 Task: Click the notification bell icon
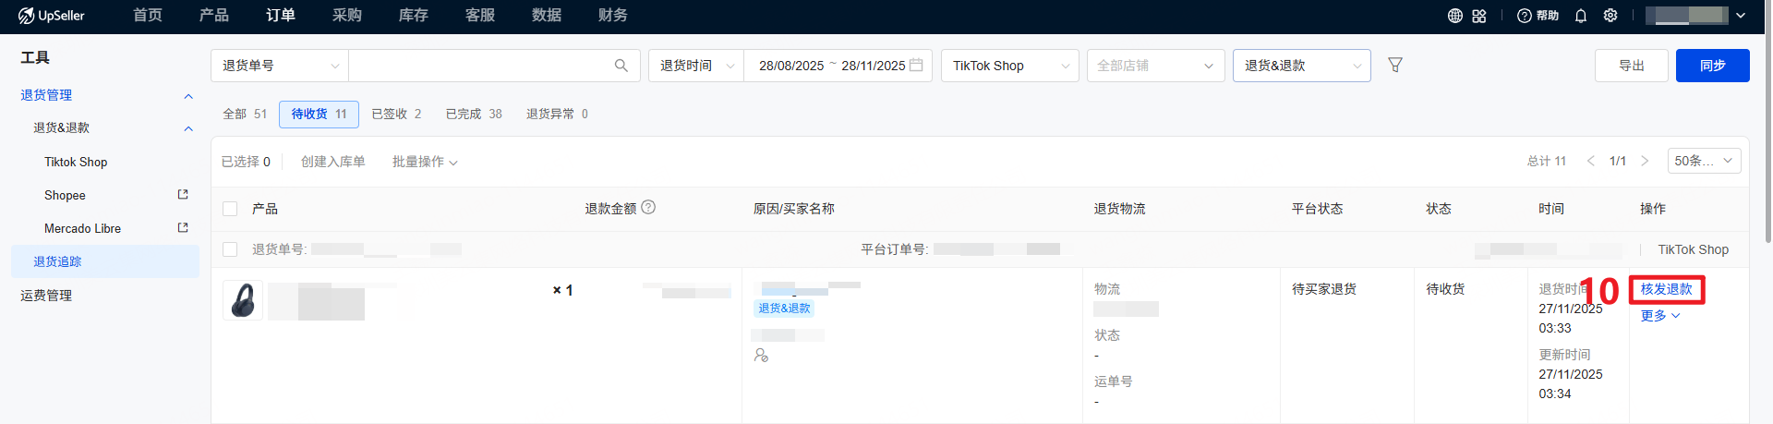pyautogui.click(x=1581, y=16)
